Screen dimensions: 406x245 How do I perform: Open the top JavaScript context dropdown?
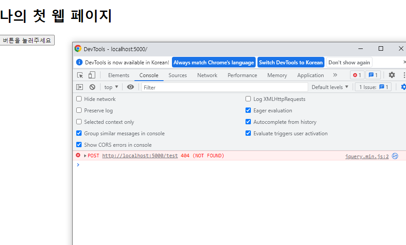112,87
